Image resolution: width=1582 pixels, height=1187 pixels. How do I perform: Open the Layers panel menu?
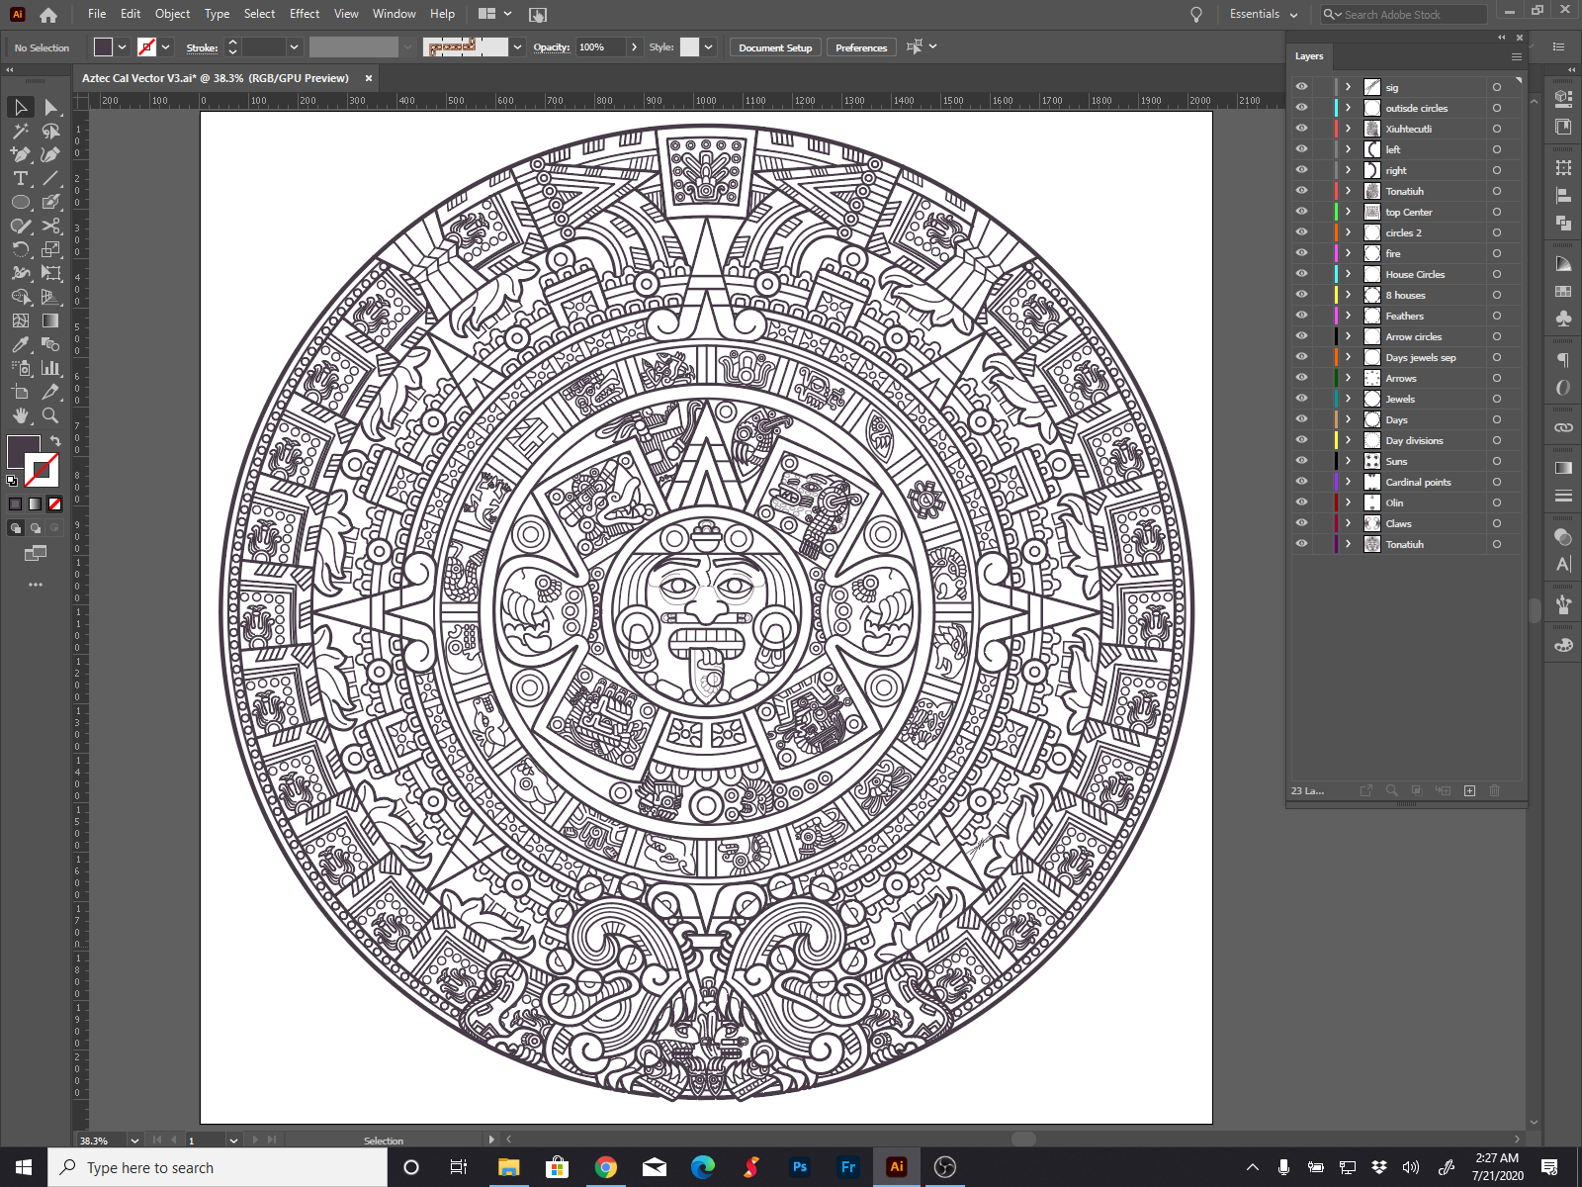1517,56
